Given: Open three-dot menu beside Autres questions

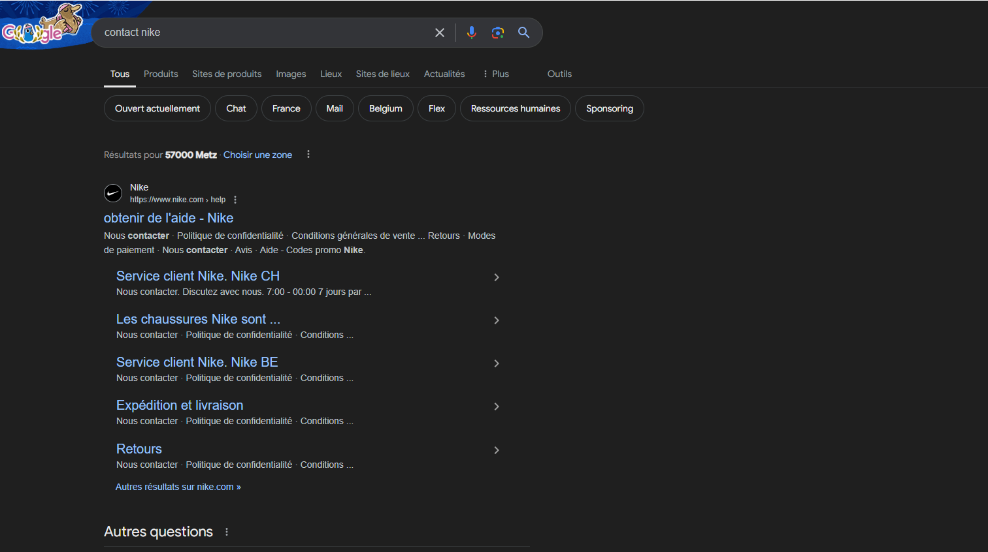Looking at the screenshot, I should [227, 532].
